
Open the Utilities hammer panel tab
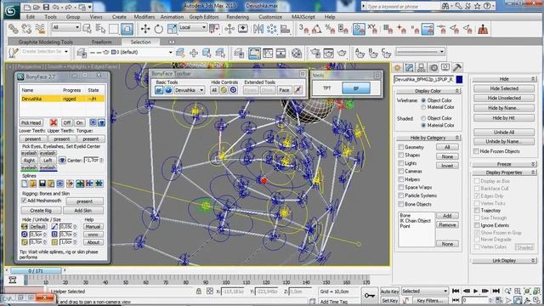coord(457,67)
